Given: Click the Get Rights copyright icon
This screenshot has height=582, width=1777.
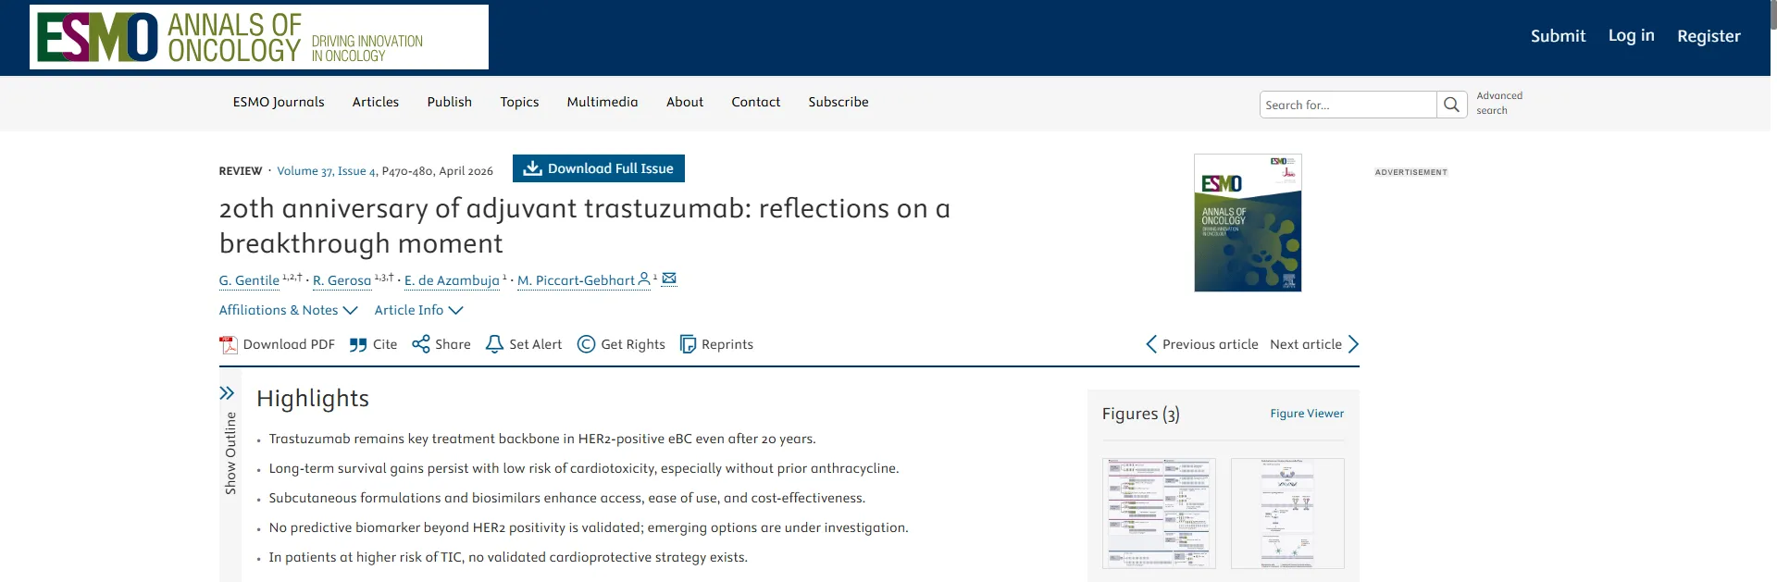Looking at the screenshot, I should point(586,344).
